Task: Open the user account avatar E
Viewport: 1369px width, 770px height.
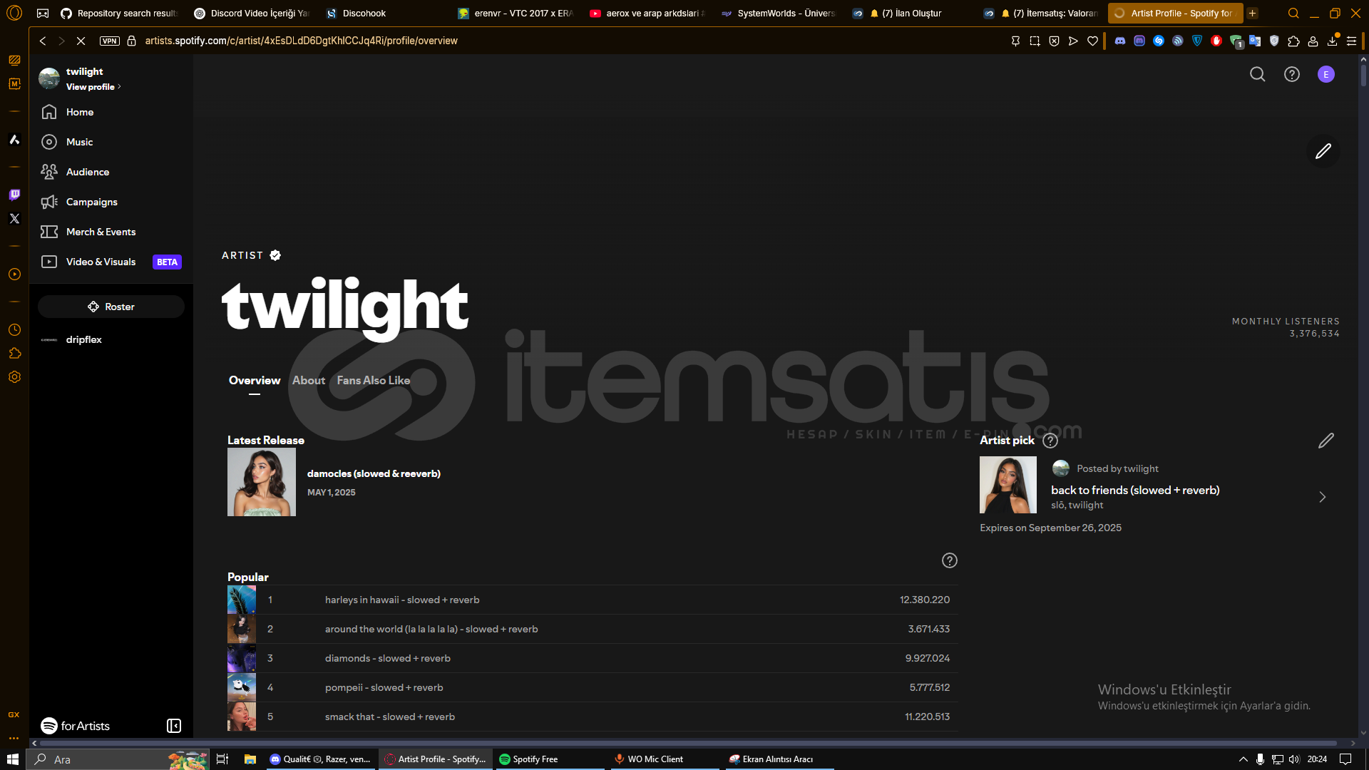Action: [1326, 74]
